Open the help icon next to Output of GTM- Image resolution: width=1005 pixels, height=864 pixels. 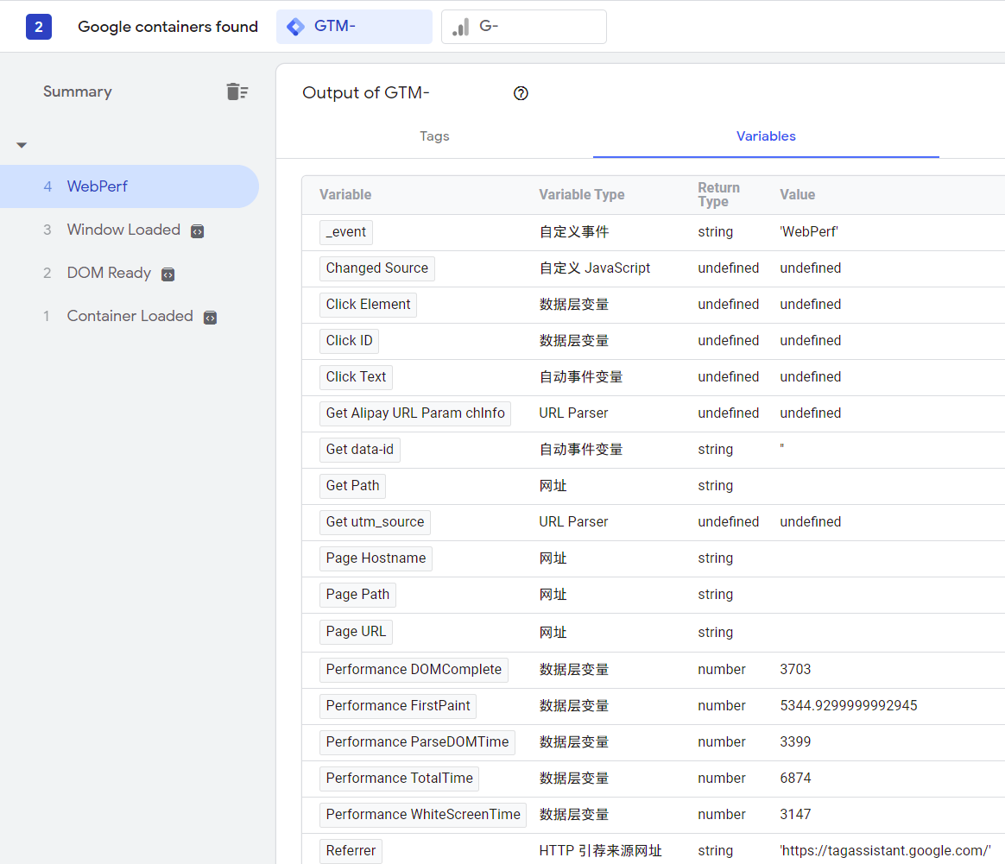(521, 93)
